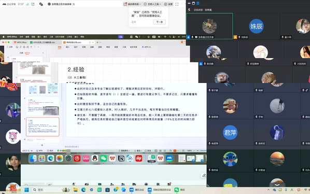Open ChatGPT app in the macOS dock
Screen dimensions: 310x194
(x=68, y=158)
